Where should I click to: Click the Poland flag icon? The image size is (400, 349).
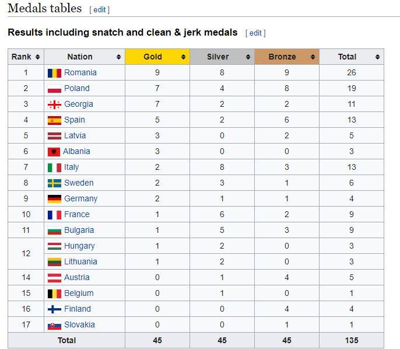point(54,89)
